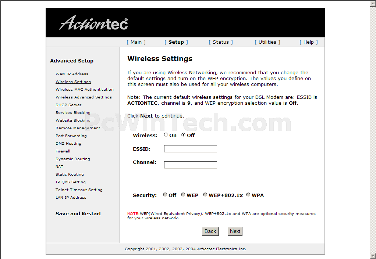The image size is (376, 259).
Task: Open the NAT settings link
Action: tap(59, 166)
